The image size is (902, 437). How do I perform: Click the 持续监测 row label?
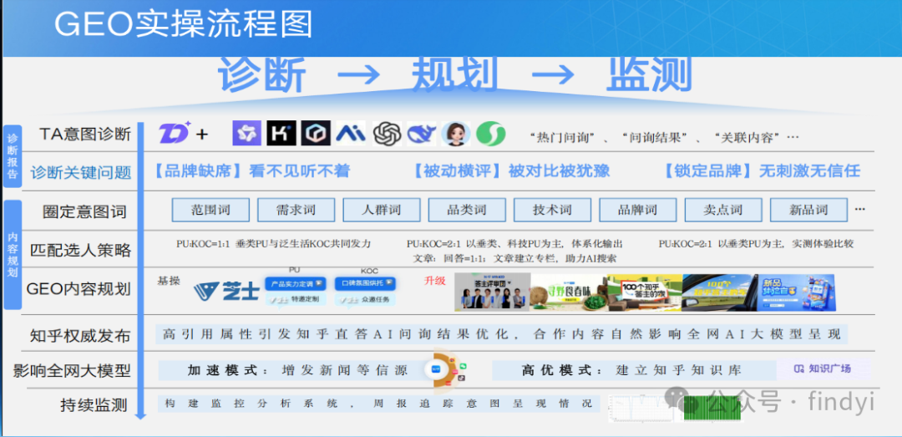94,404
